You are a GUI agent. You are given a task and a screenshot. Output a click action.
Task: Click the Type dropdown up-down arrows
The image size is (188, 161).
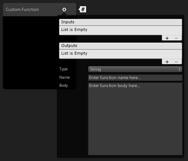pos(179,69)
